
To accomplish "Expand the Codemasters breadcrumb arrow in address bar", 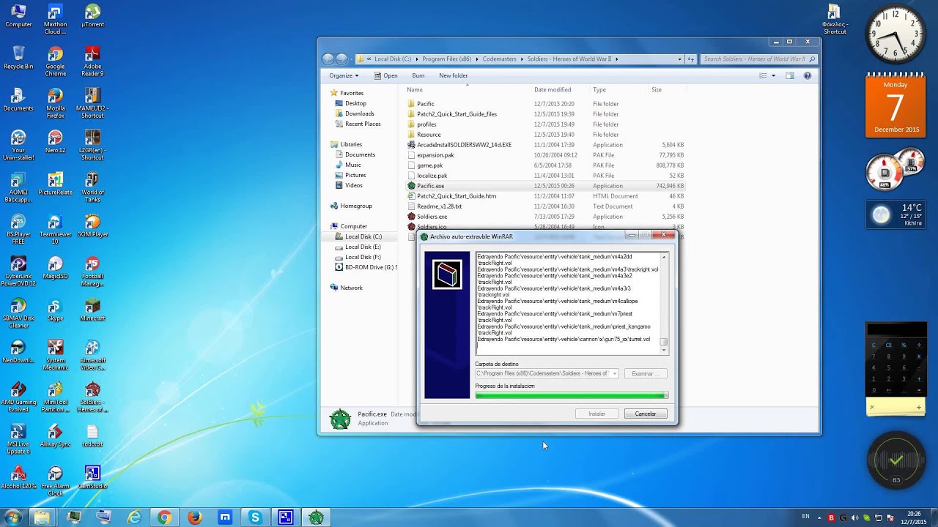I will coord(522,59).
